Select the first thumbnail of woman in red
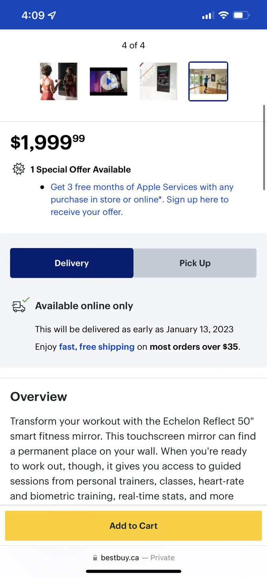267x578 pixels. pos(59,81)
